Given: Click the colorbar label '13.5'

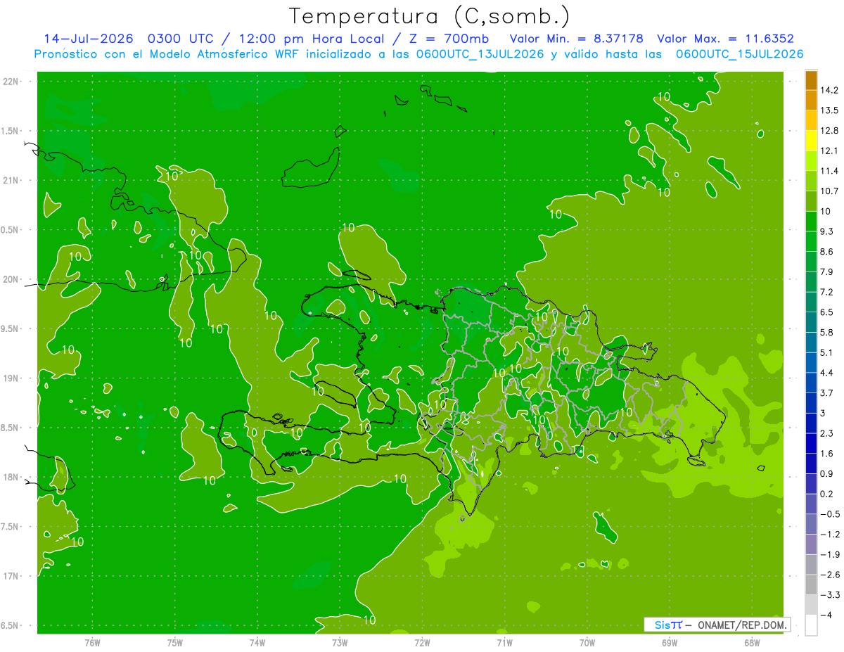Looking at the screenshot, I should 829,110.
